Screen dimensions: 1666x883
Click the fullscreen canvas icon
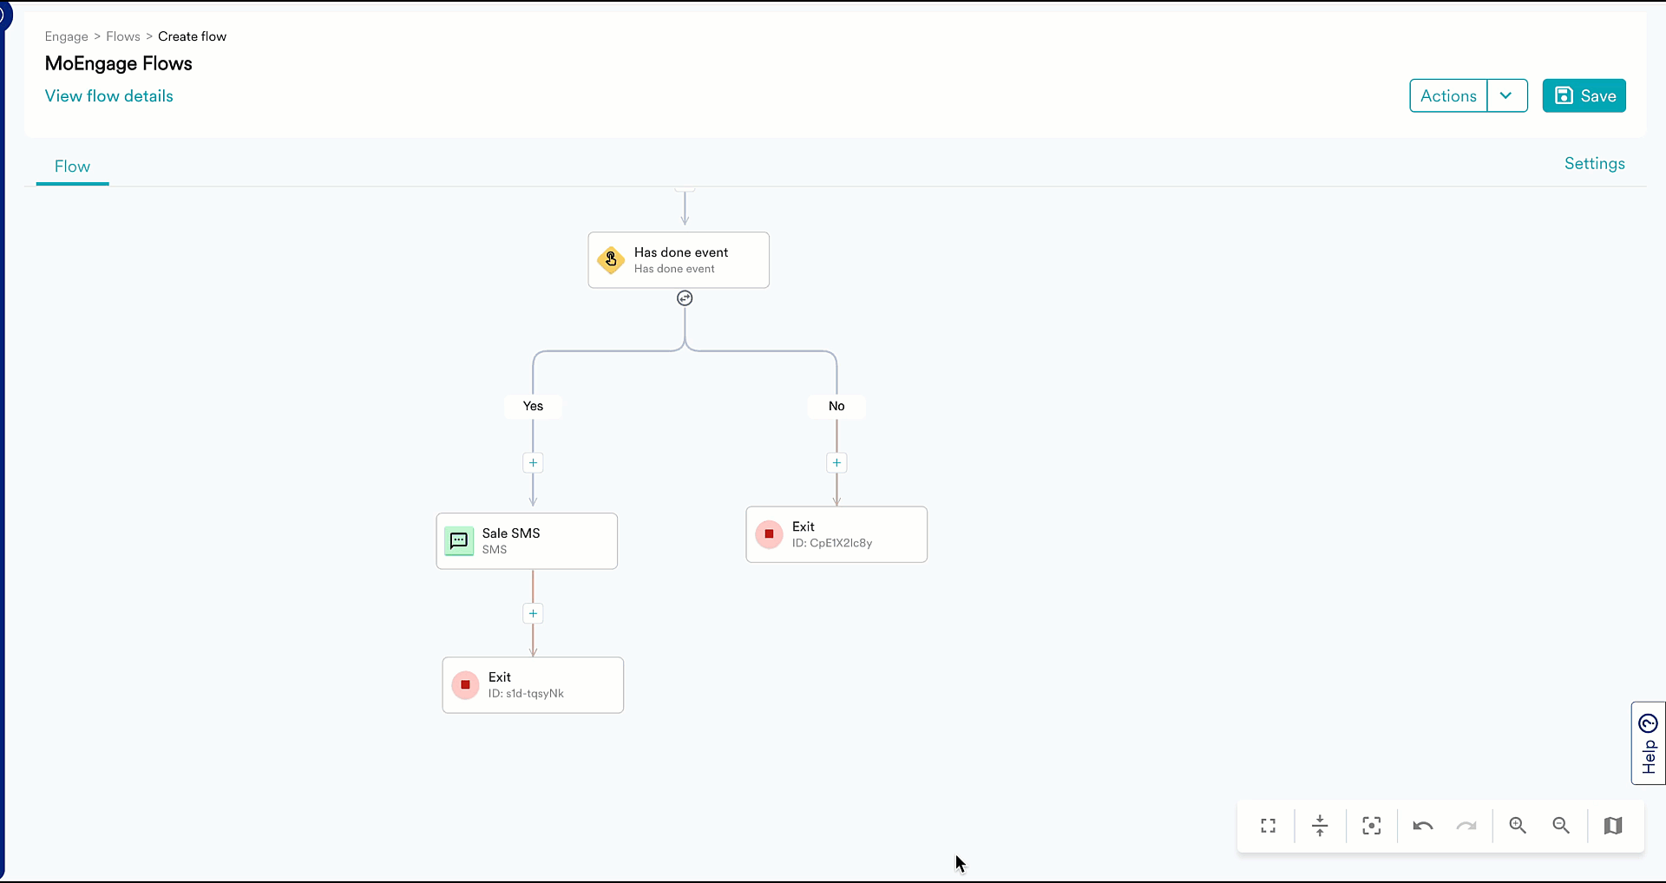[1268, 826]
